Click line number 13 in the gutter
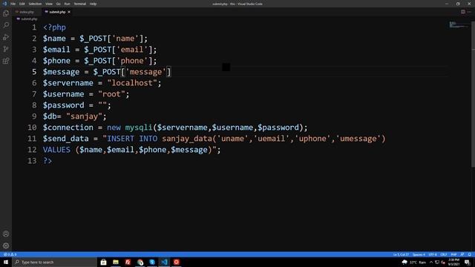The image size is (475, 267). coord(32,161)
